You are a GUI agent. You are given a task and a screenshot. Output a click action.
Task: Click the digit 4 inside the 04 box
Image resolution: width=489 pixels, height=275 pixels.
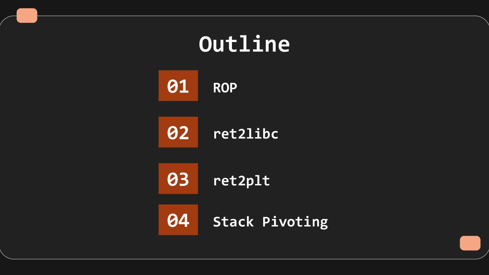(184, 220)
